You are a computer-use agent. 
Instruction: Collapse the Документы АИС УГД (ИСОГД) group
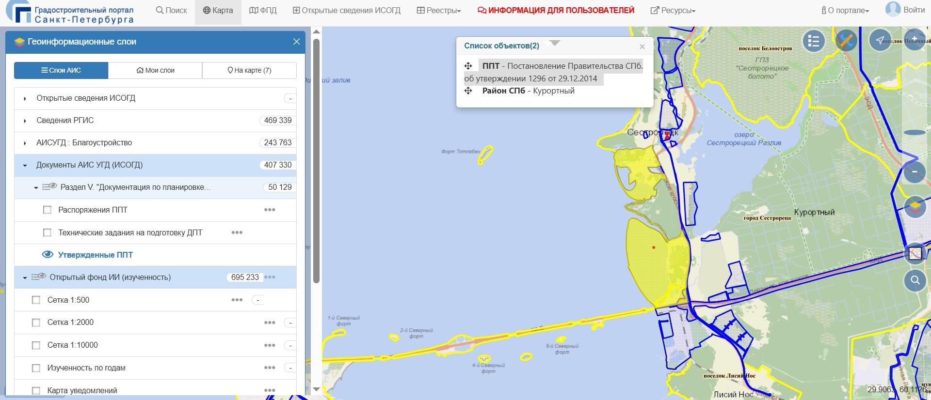[x=25, y=165]
